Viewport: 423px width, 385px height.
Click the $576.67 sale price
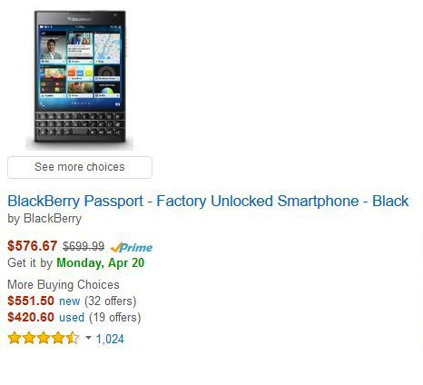point(33,246)
